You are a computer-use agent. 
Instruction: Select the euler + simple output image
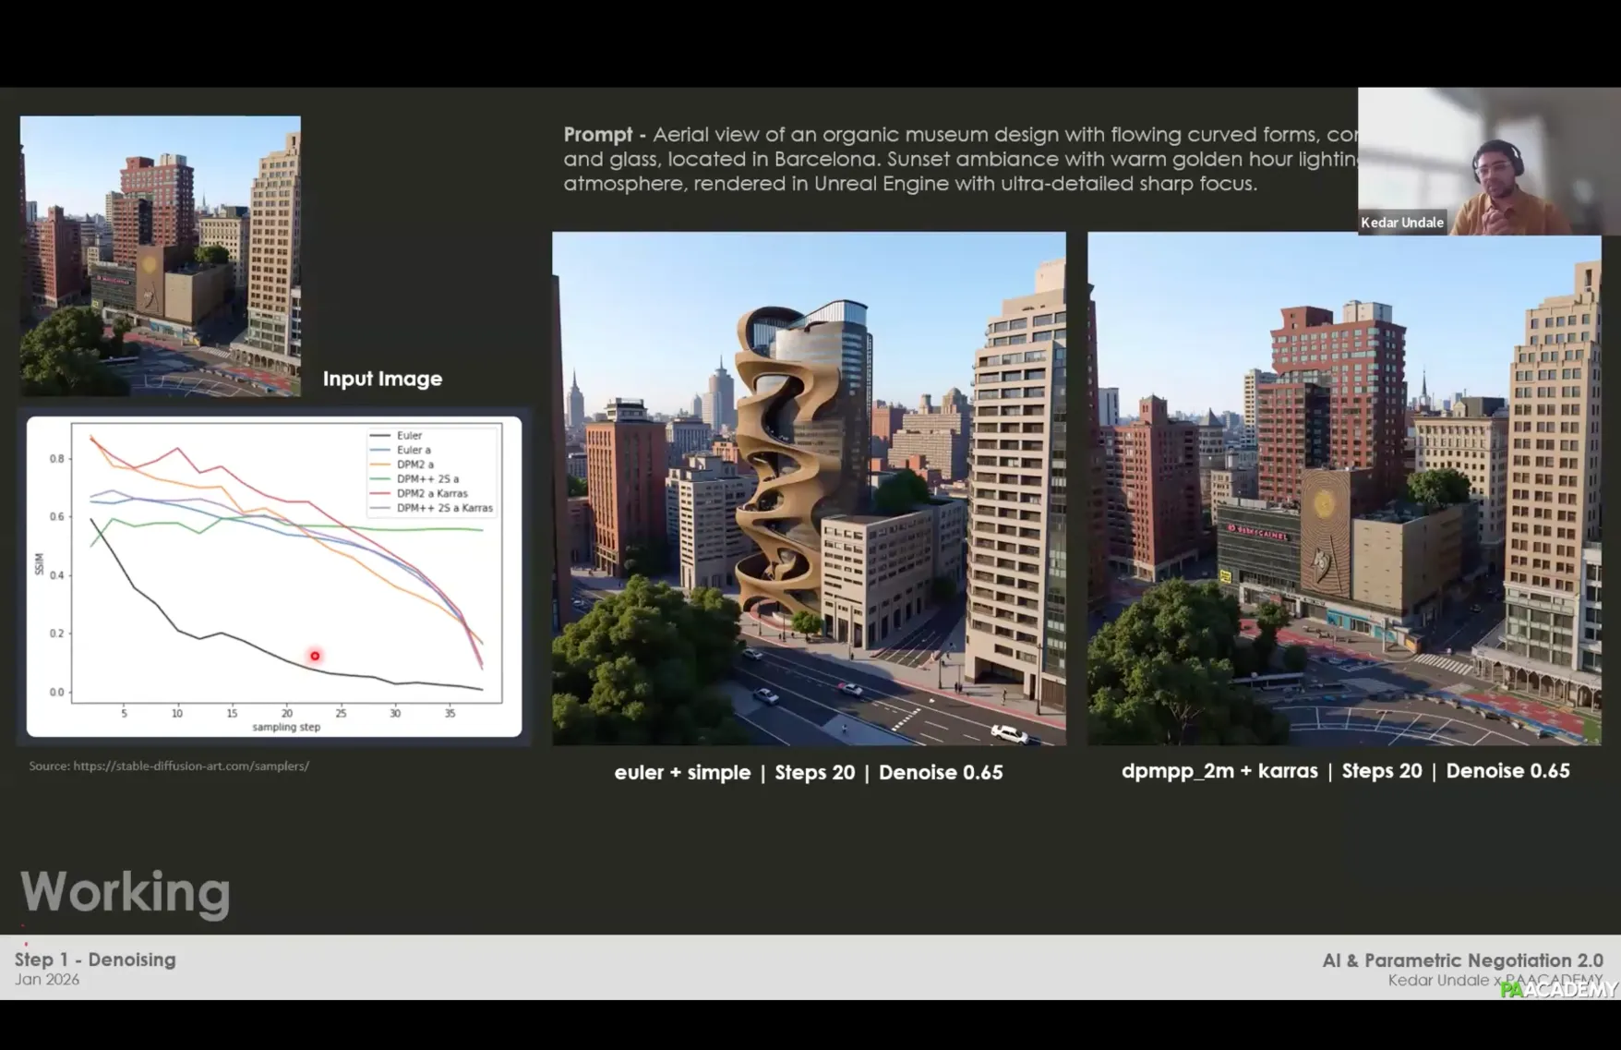pyautogui.click(x=809, y=489)
